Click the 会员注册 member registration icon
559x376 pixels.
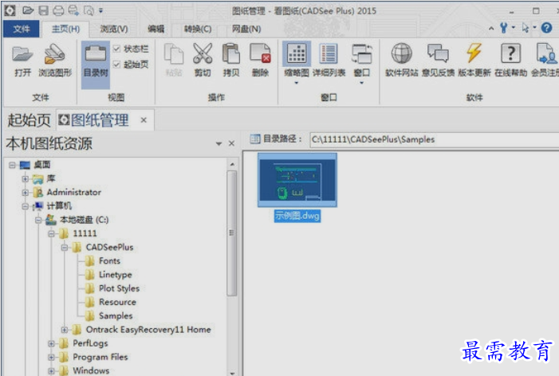pyautogui.click(x=546, y=53)
